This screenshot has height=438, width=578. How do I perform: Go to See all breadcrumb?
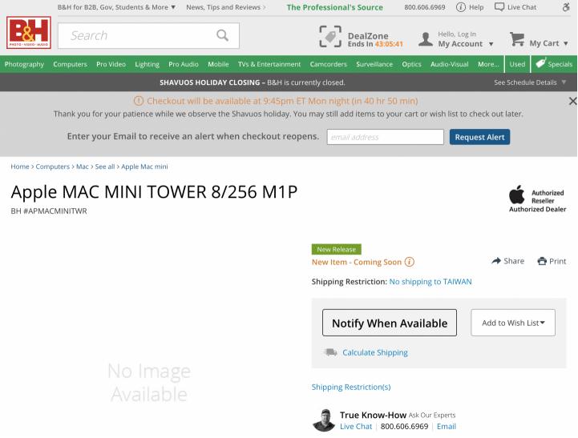105,167
